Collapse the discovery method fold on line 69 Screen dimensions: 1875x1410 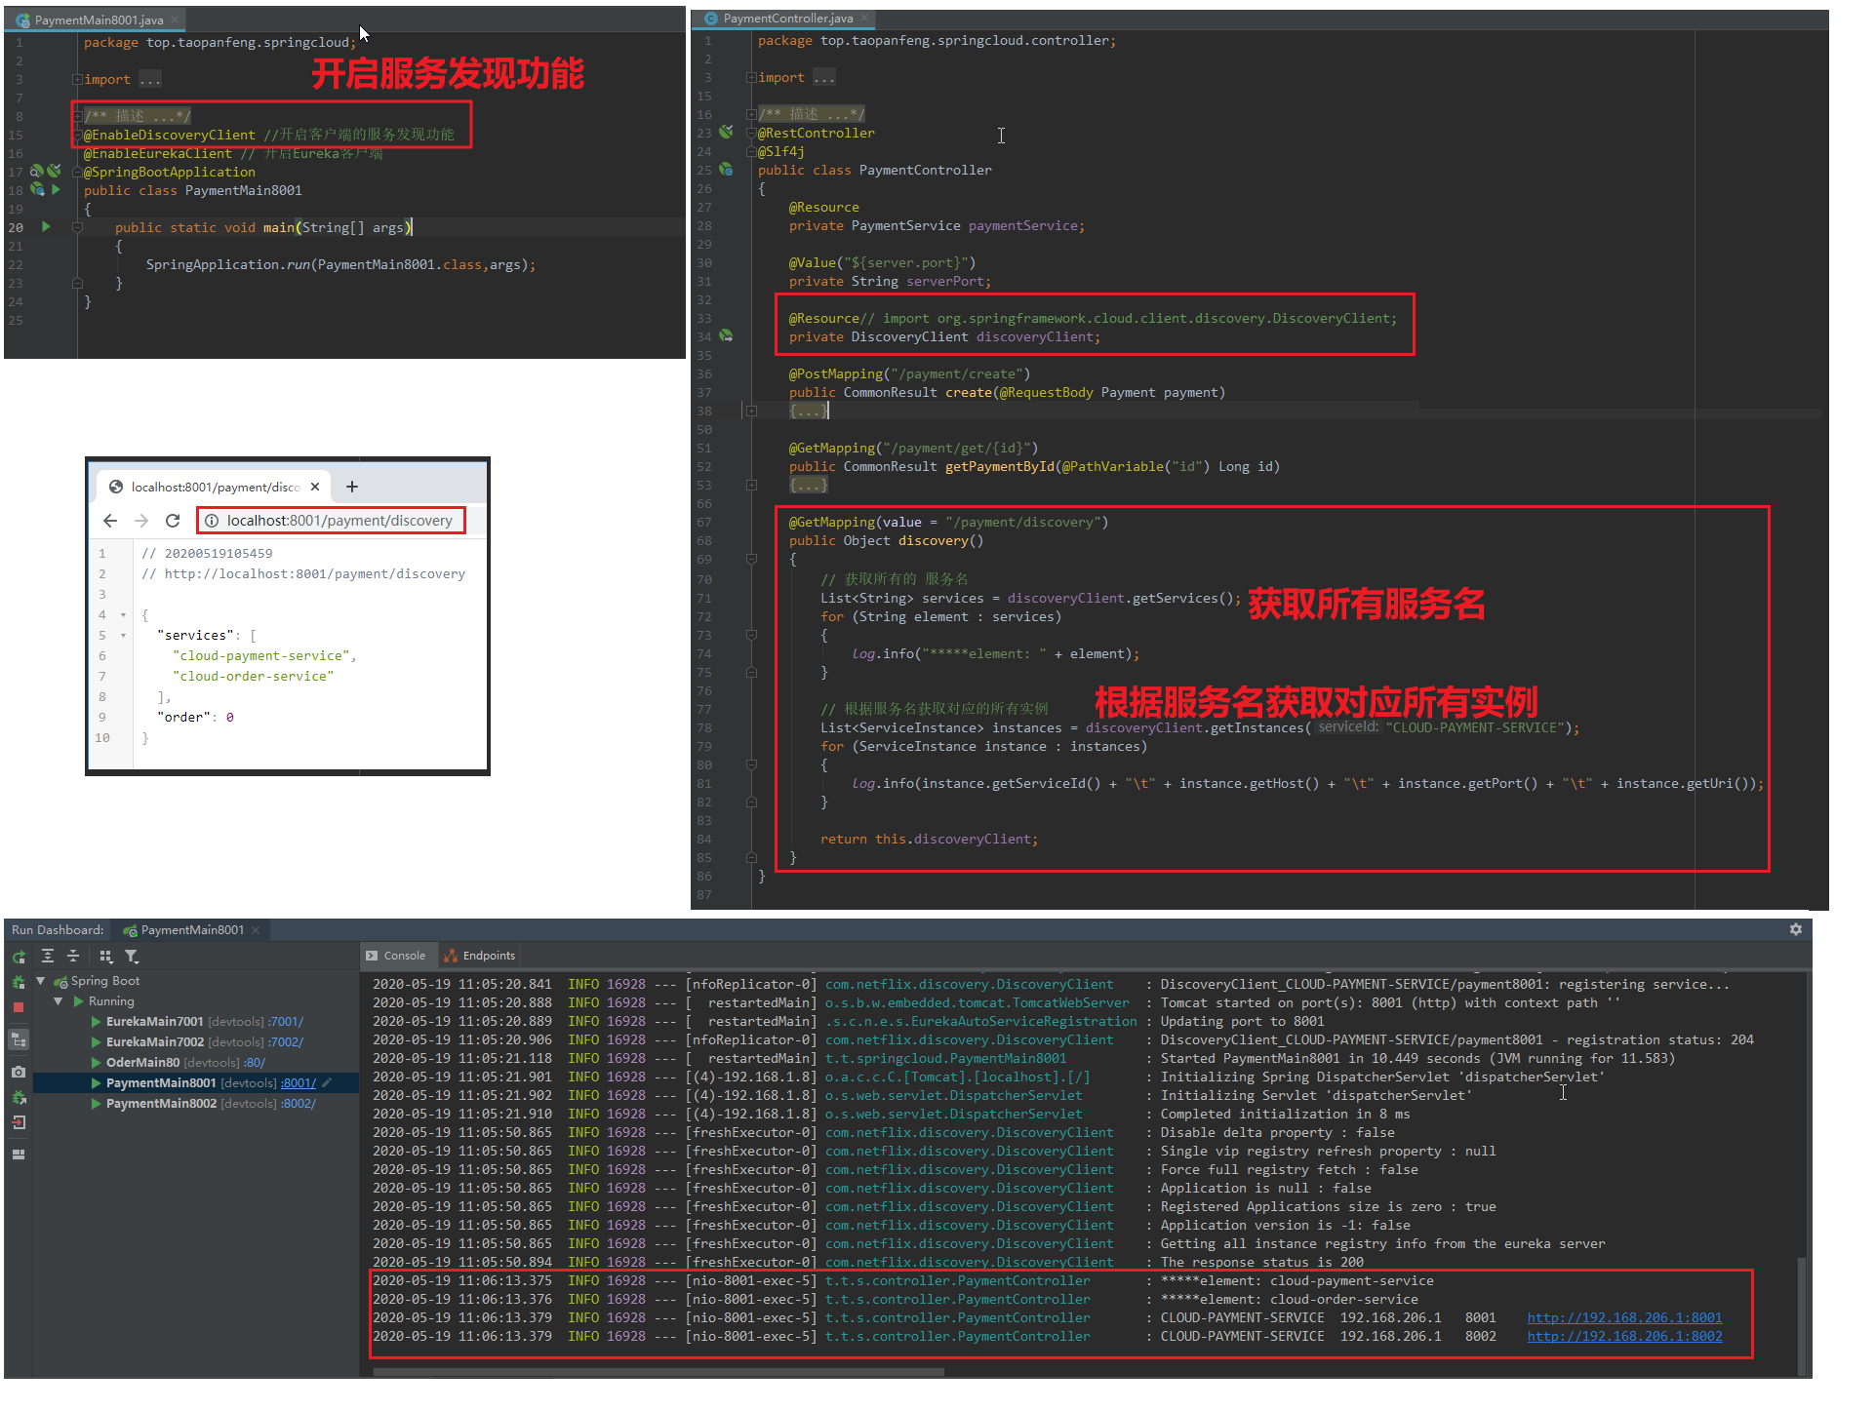(751, 559)
